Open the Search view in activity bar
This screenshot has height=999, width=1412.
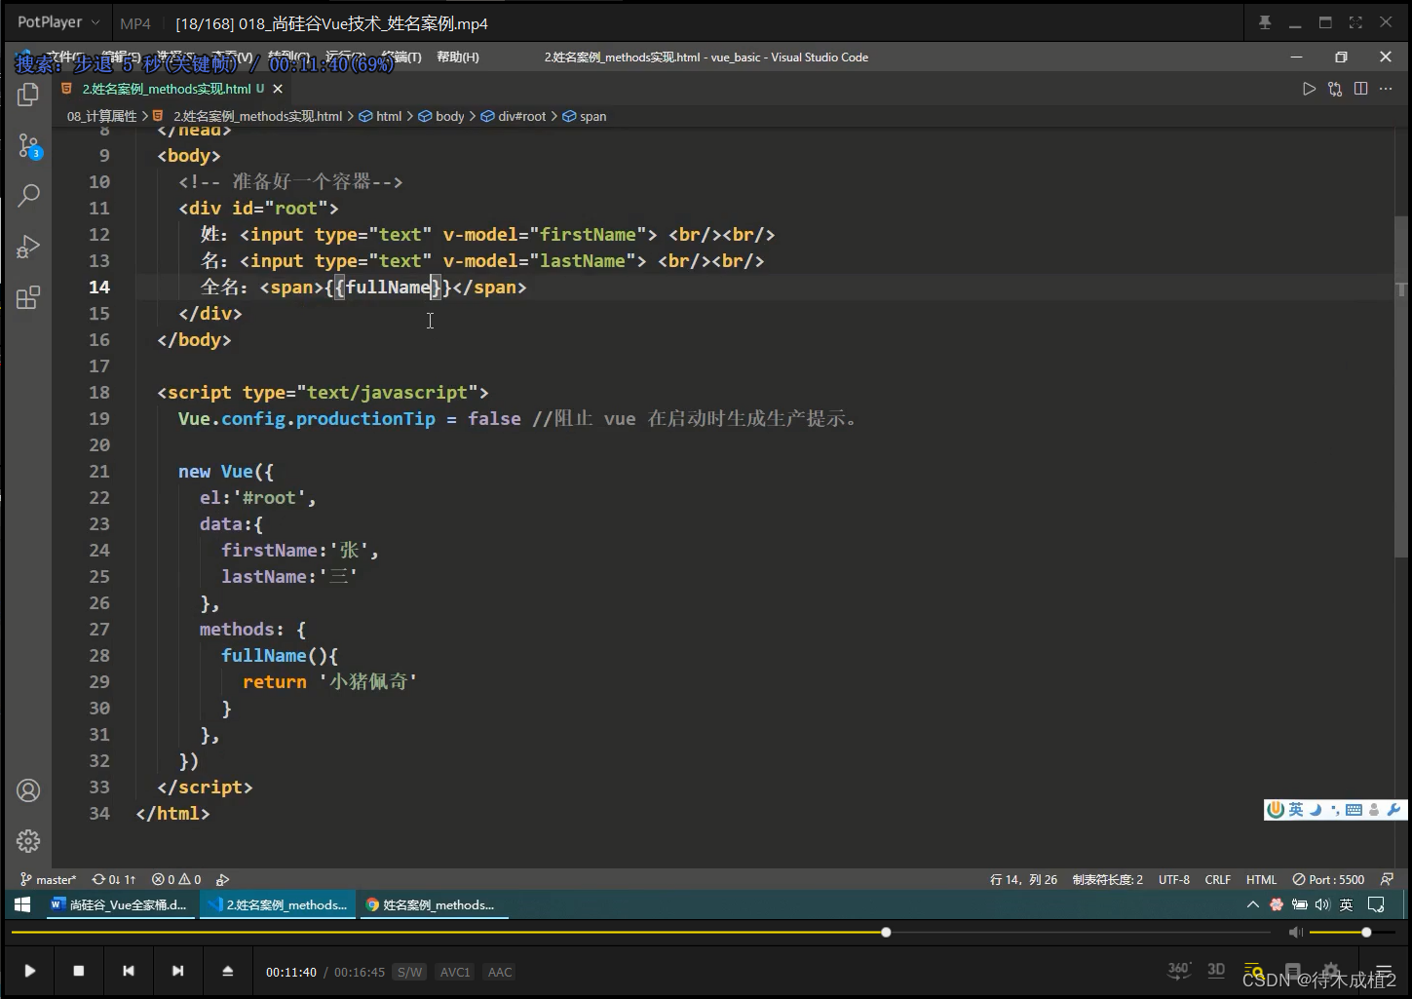pyautogui.click(x=28, y=195)
